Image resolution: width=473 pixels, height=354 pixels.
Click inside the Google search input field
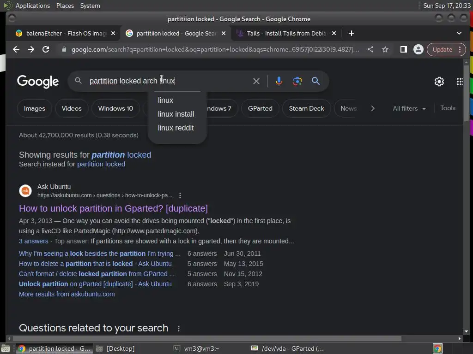169,81
